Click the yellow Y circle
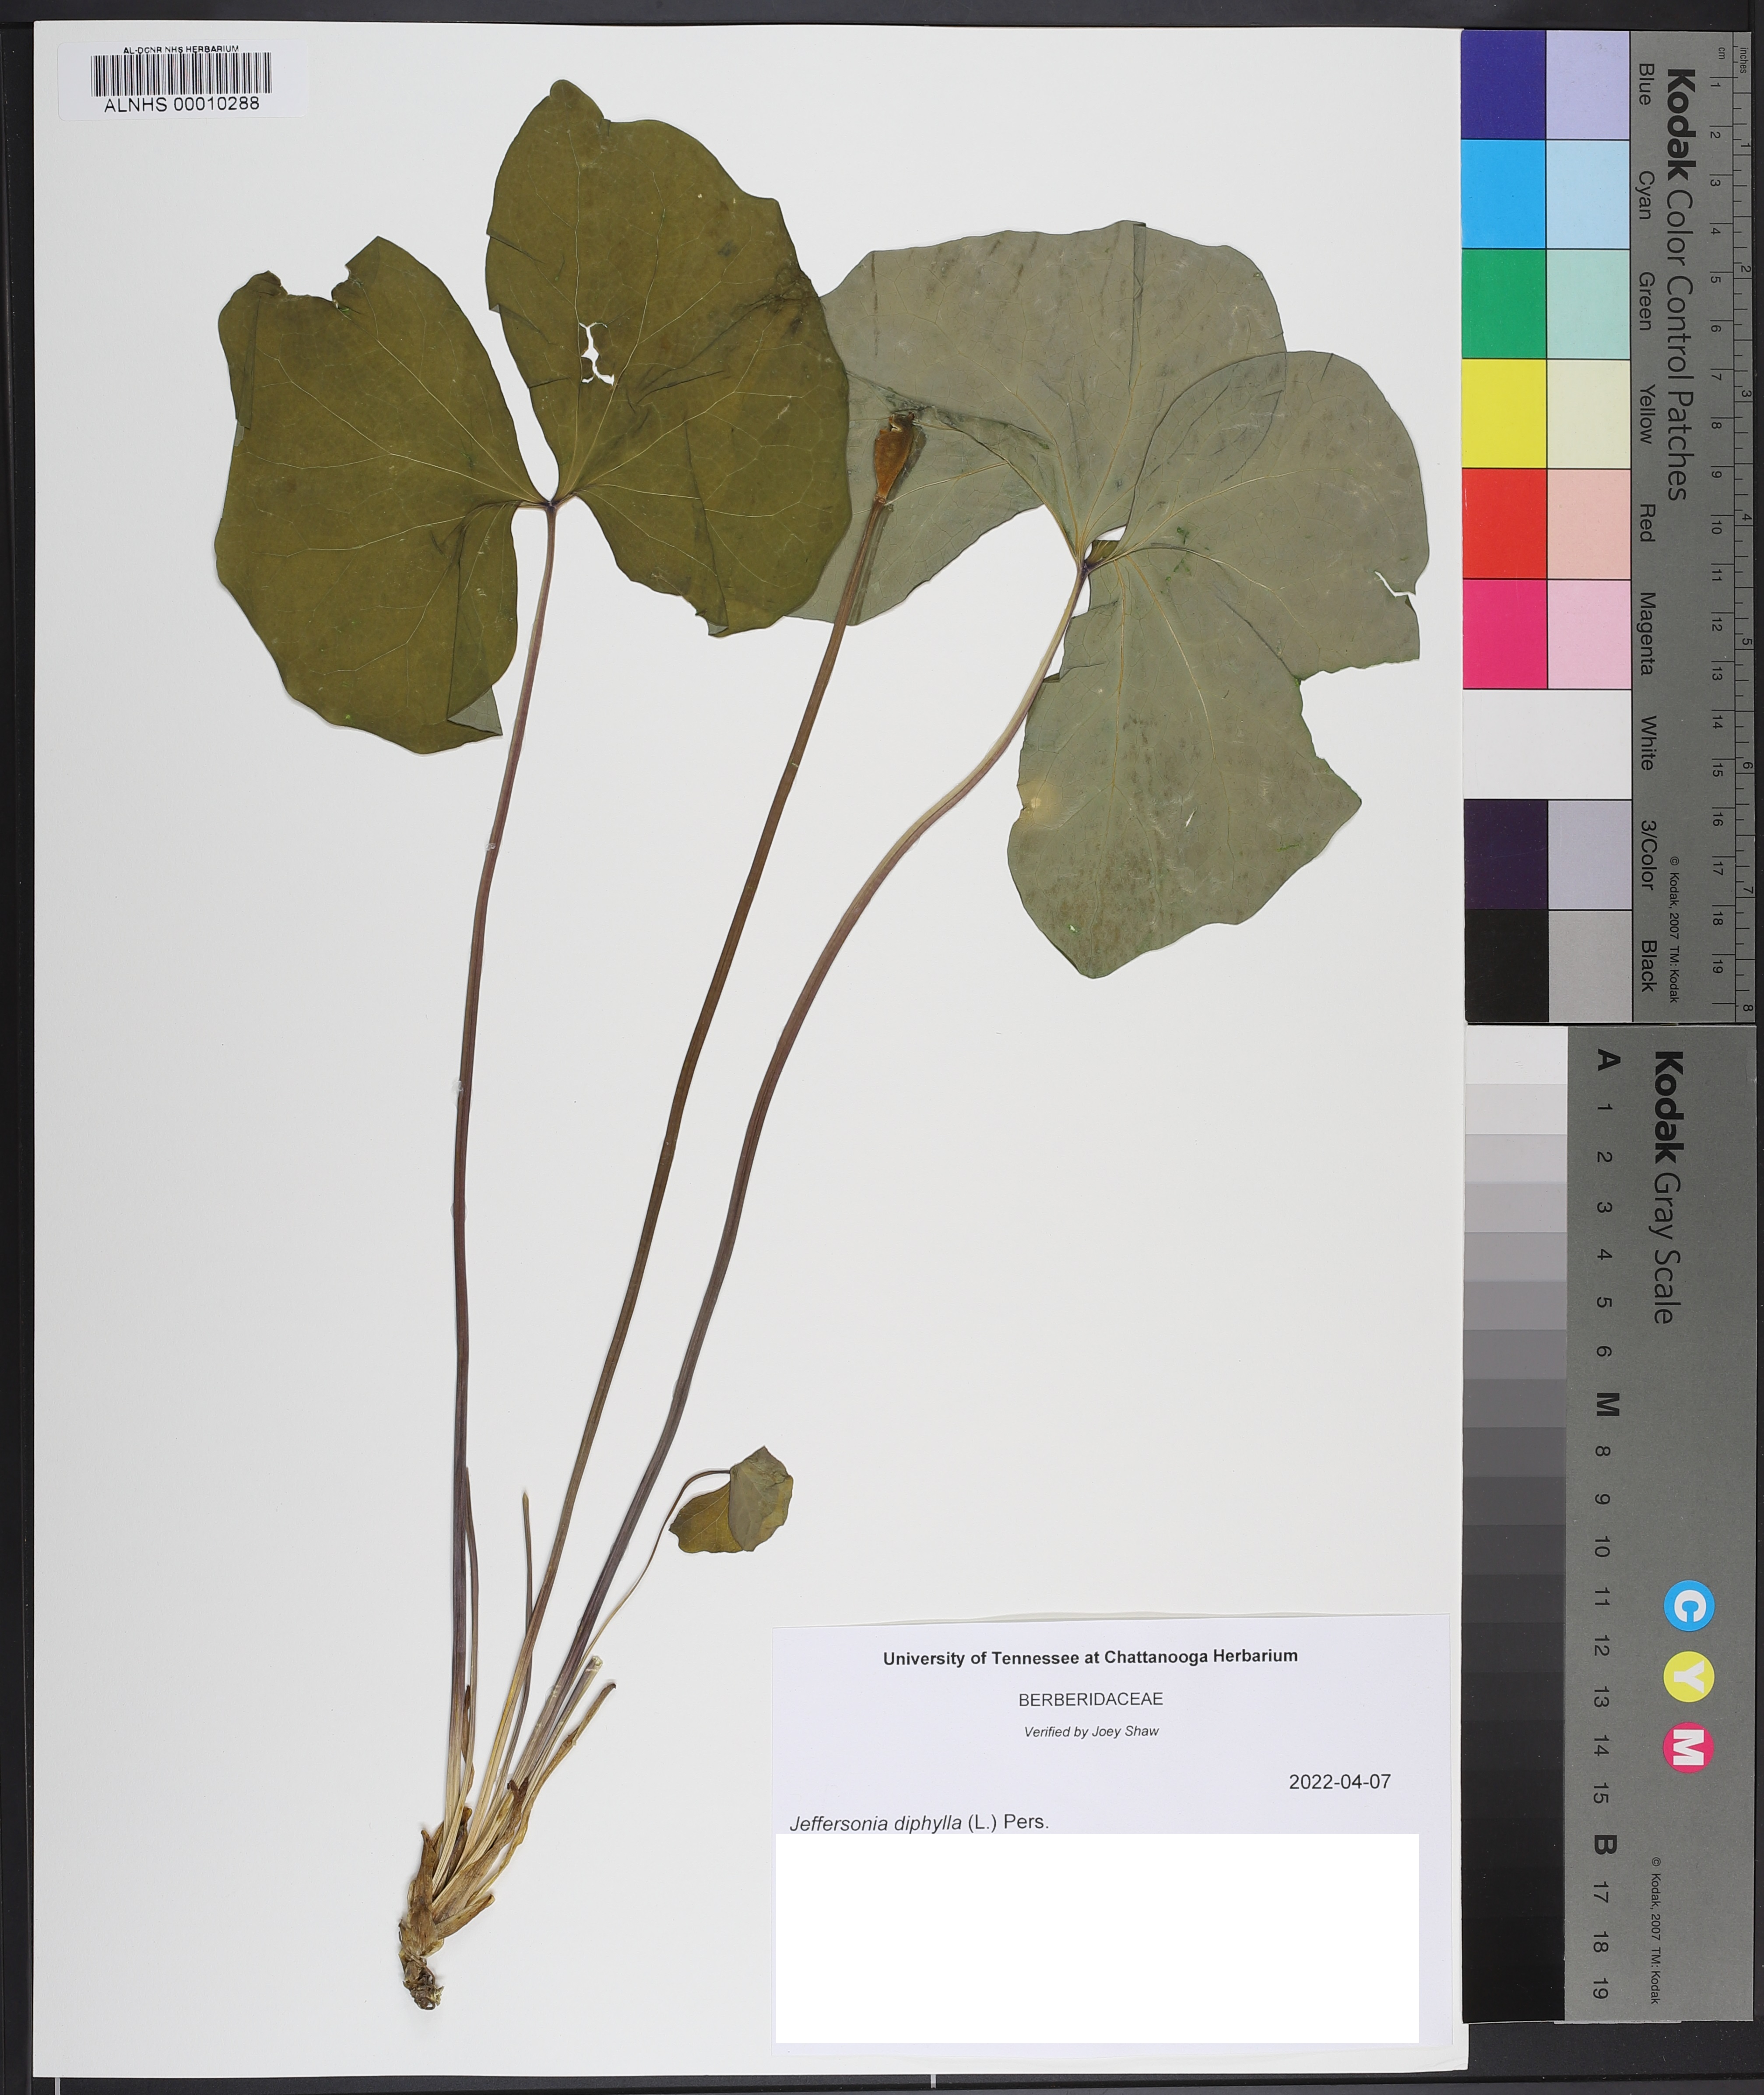Viewport: 1764px width, 2095px height. (x=1689, y=1677)
